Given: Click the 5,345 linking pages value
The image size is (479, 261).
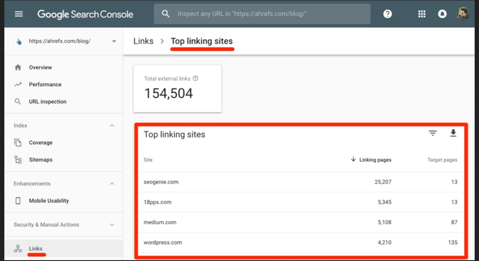Looking at the screenshot, I should click(385, 202).
